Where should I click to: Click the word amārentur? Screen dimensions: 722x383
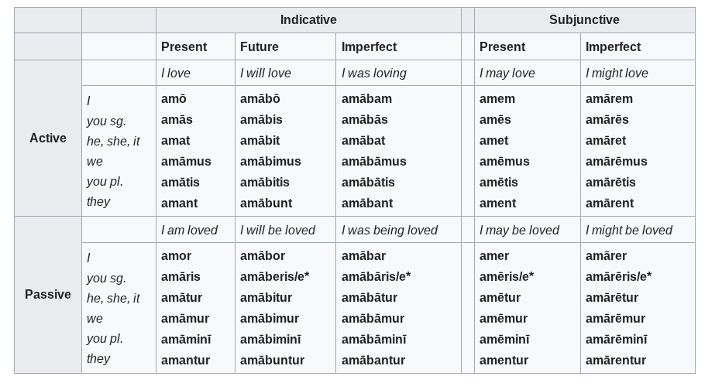click(x=616, y=361)
